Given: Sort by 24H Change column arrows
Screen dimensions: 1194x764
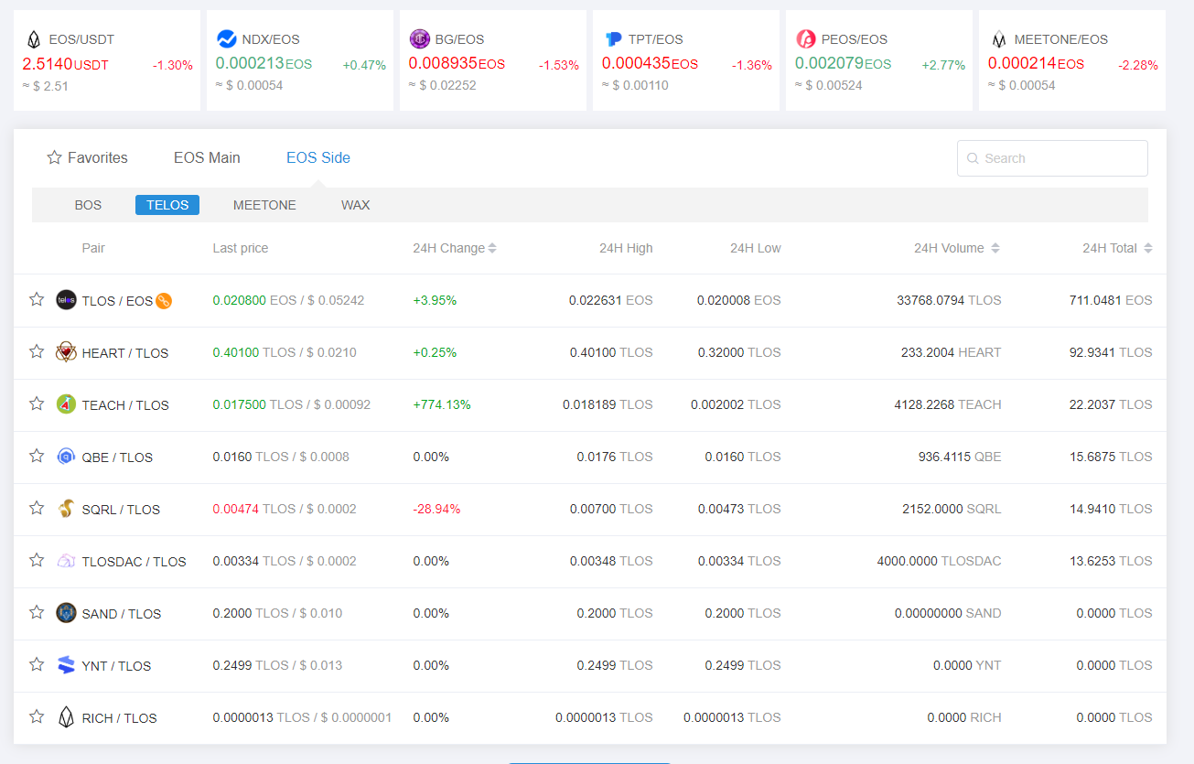Looking at the screenshot, I should pyautogui.click(x=492, y=248).
